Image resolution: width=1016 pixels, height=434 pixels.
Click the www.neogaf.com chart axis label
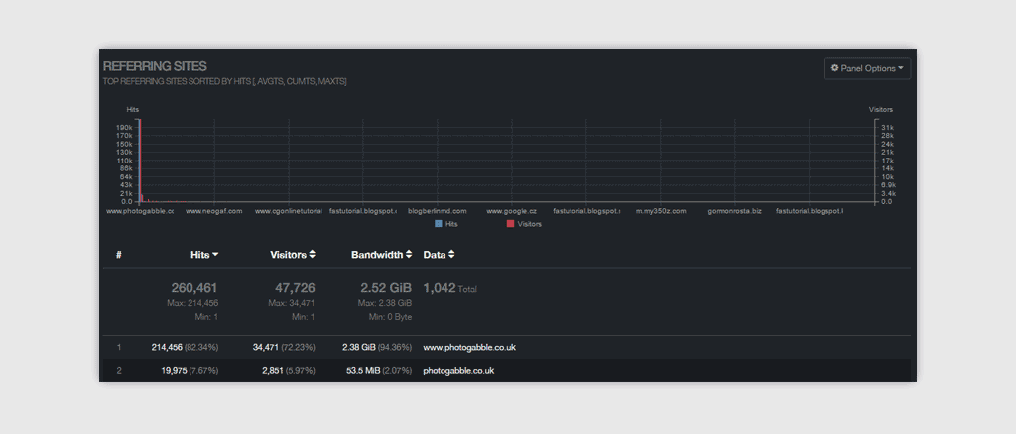[x=214, y=211]
